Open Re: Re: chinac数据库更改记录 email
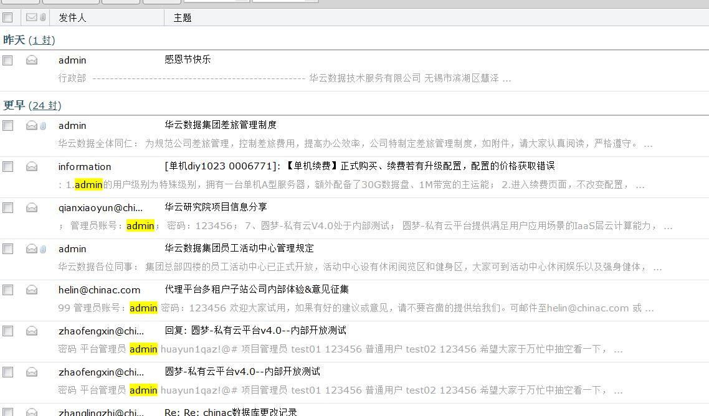Viewport: 709px width, 416px height. pos(231,412)
